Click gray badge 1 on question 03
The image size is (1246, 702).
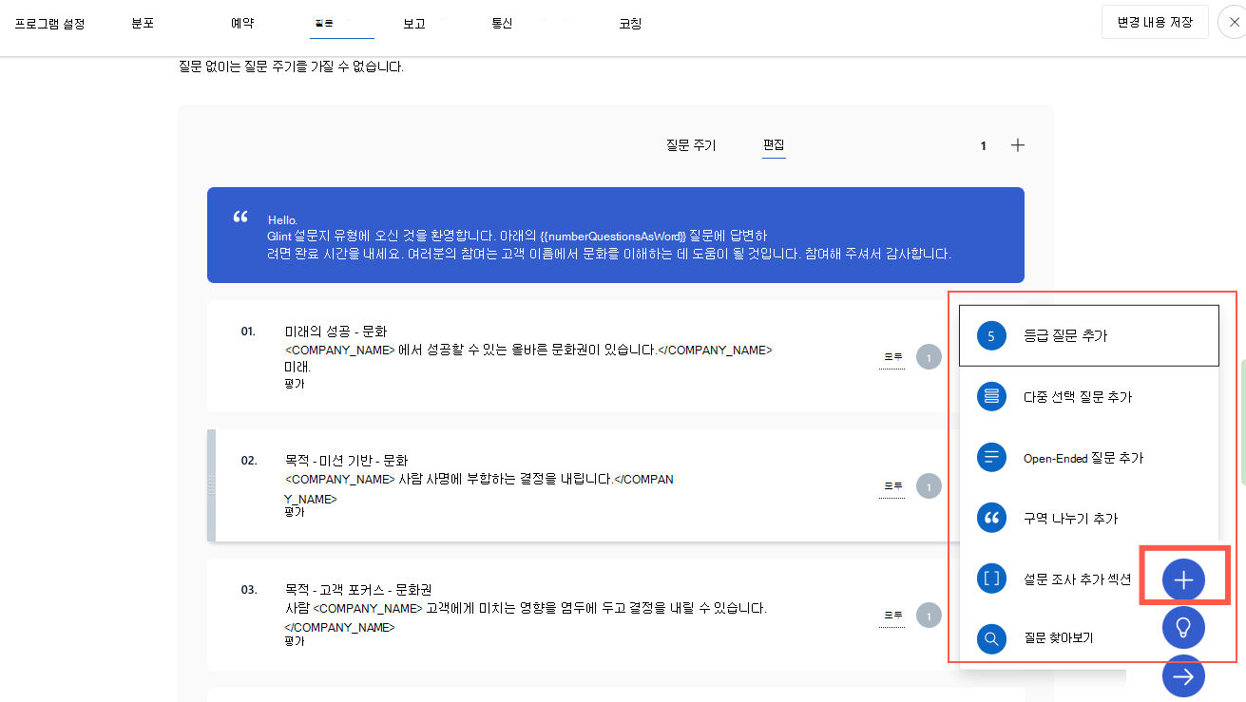929,616
